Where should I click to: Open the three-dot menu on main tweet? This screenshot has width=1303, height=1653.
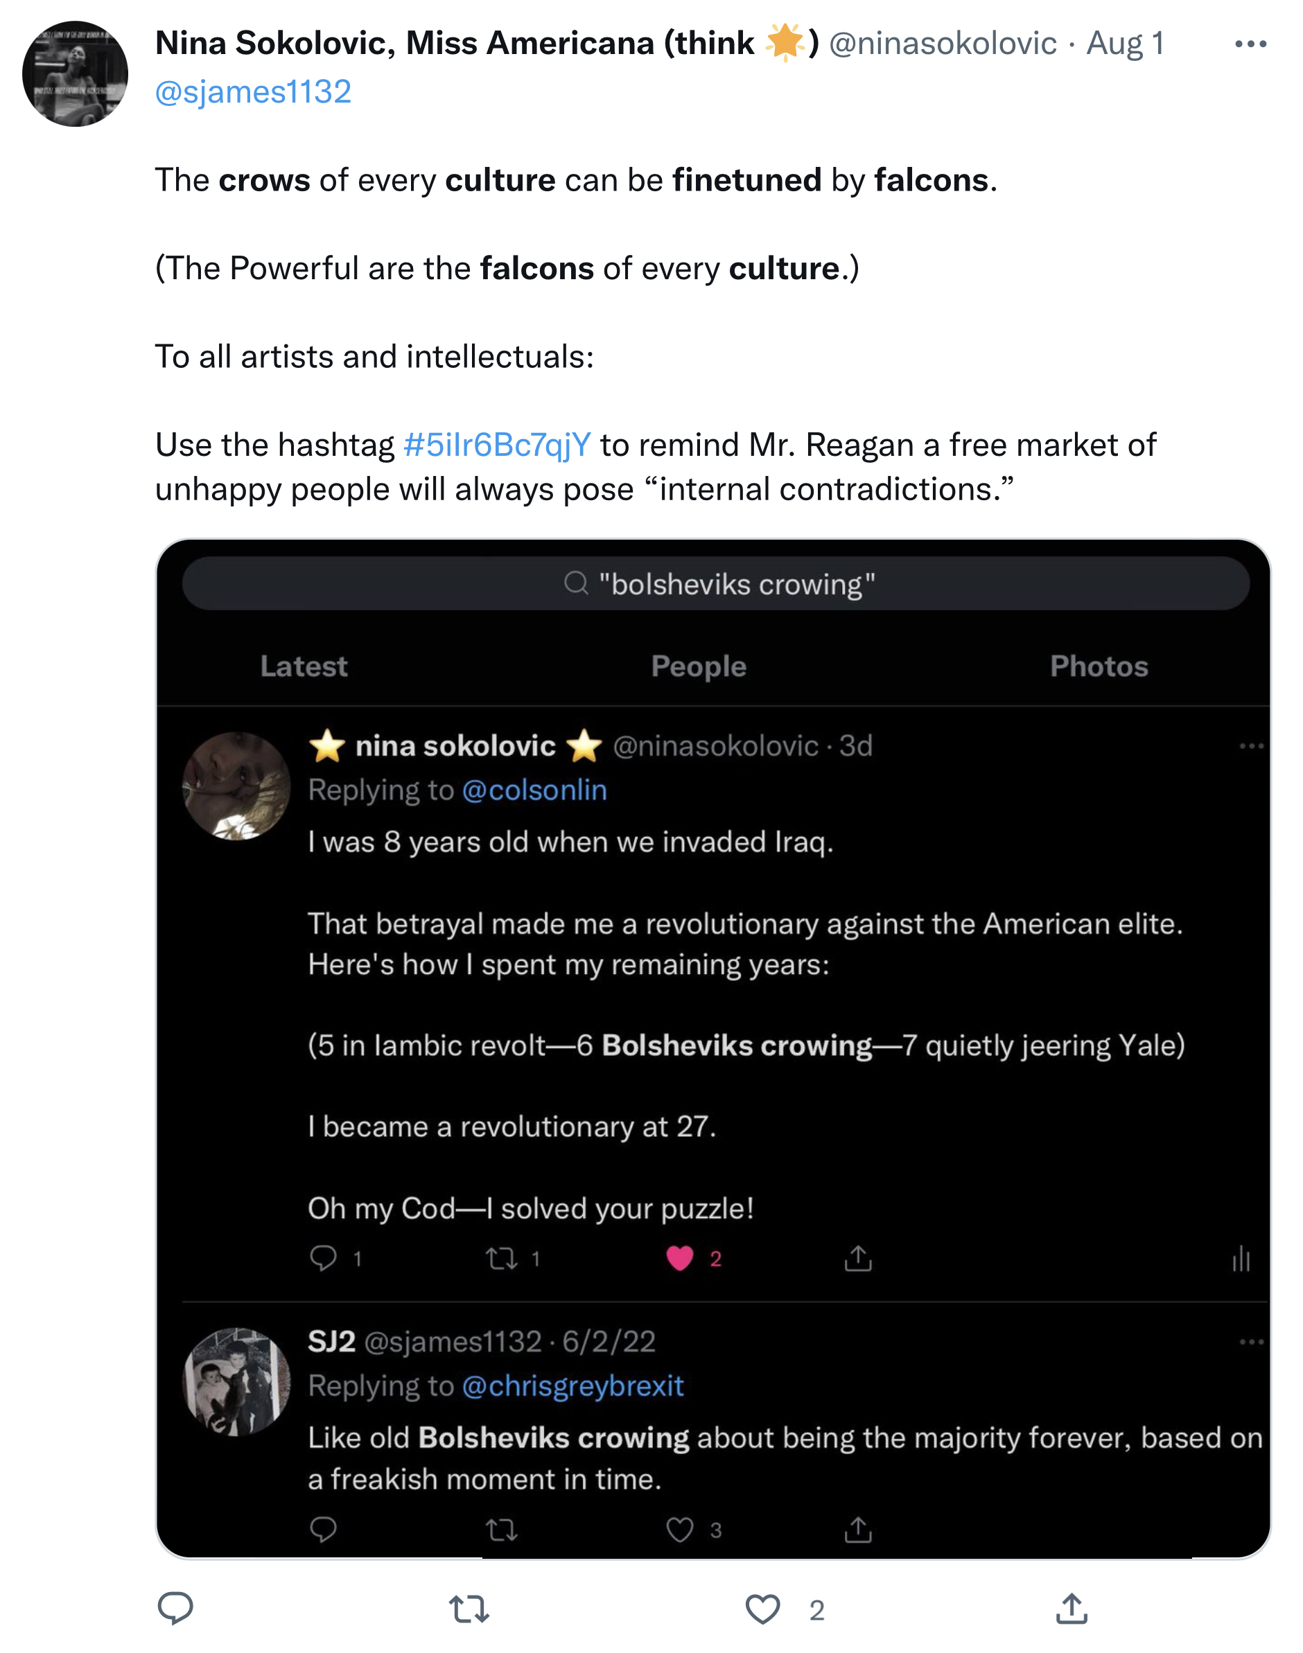pyautogui.click(x=1250, y=44)
